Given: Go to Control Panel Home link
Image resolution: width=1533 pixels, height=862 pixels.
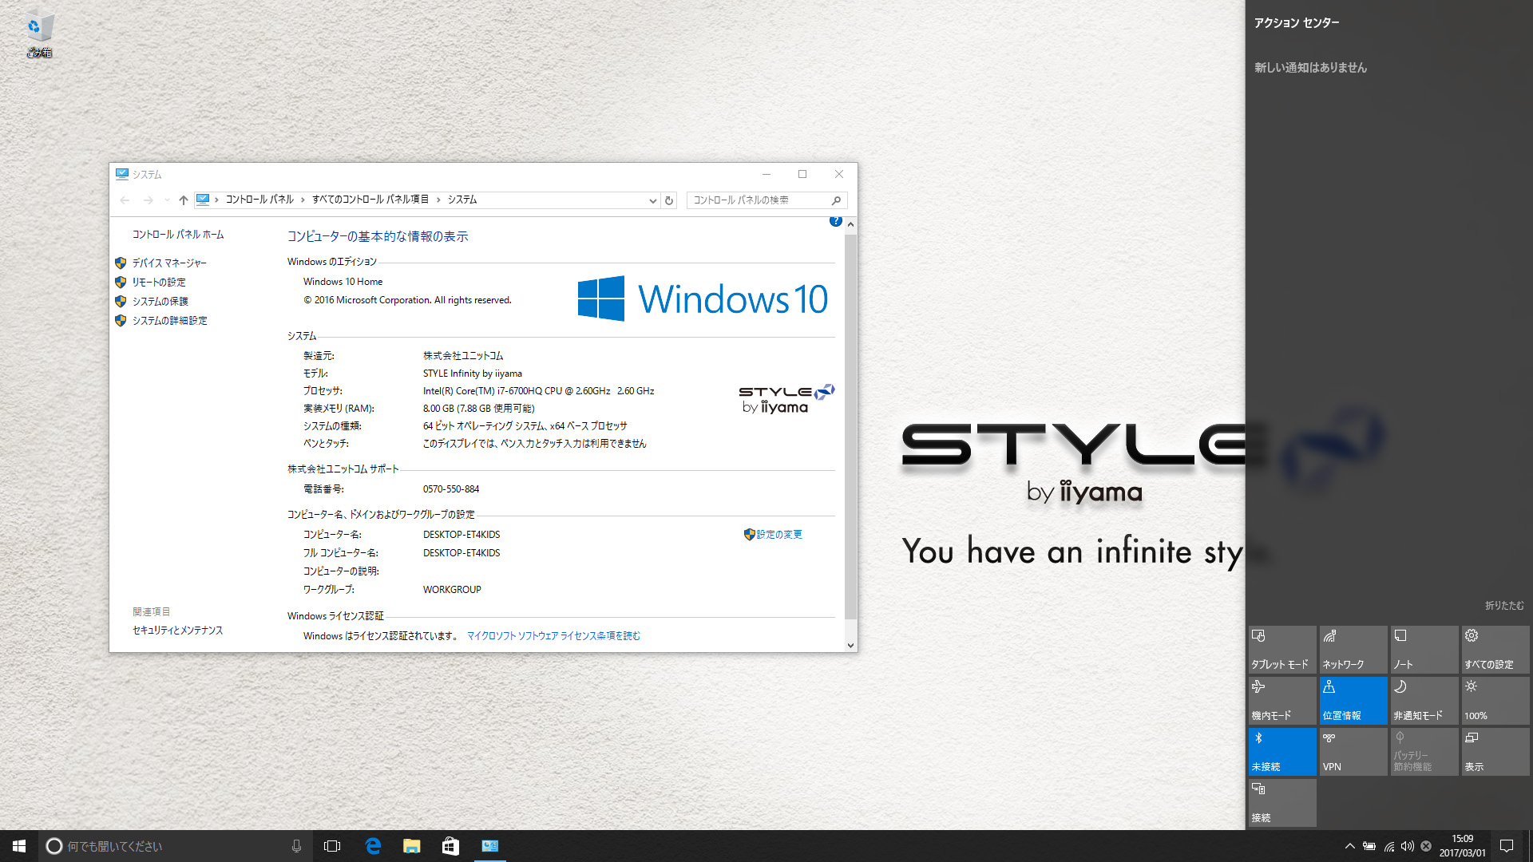Looking at the screenshot, I should (x=177, y=234).
